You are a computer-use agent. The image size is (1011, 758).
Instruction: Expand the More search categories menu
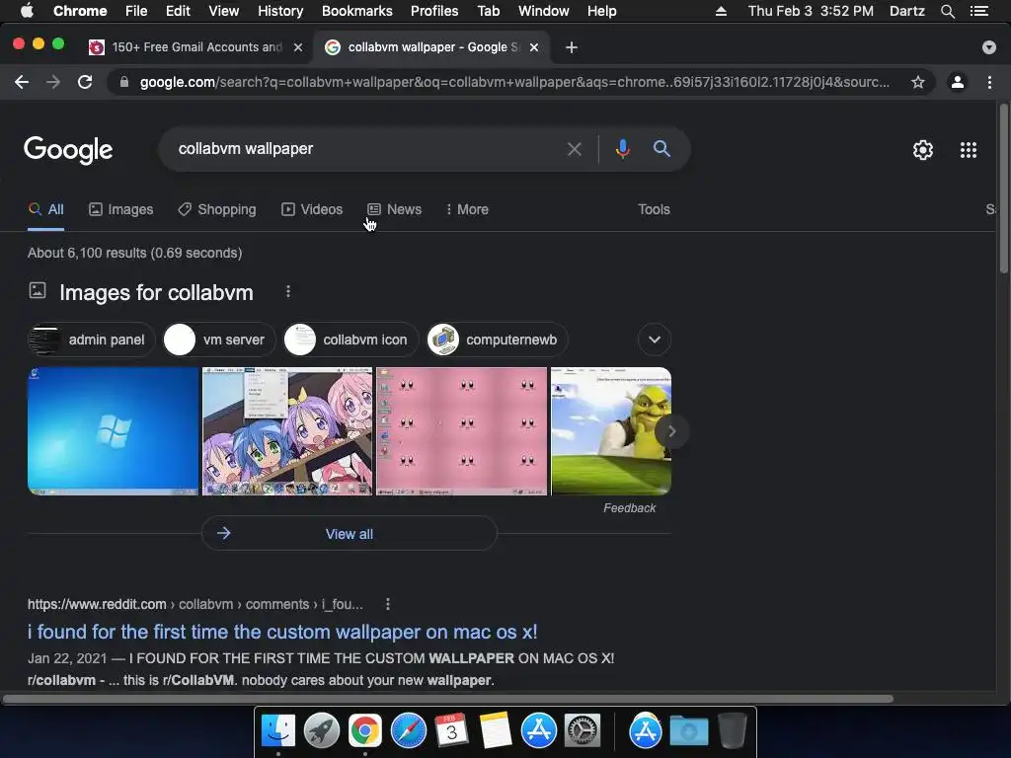(x=467, y=209)
